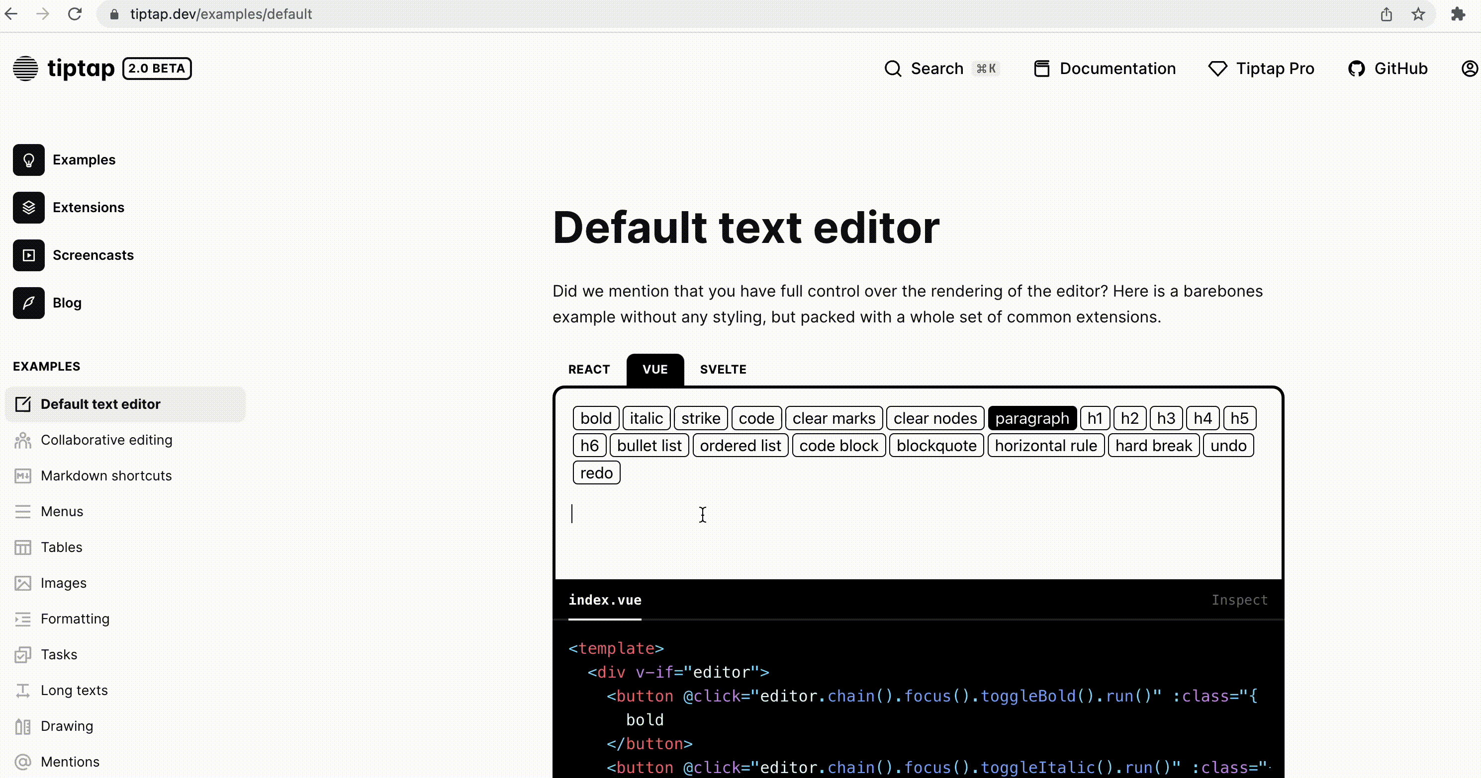Click the user account icon top right

[x=1470, y=69]
